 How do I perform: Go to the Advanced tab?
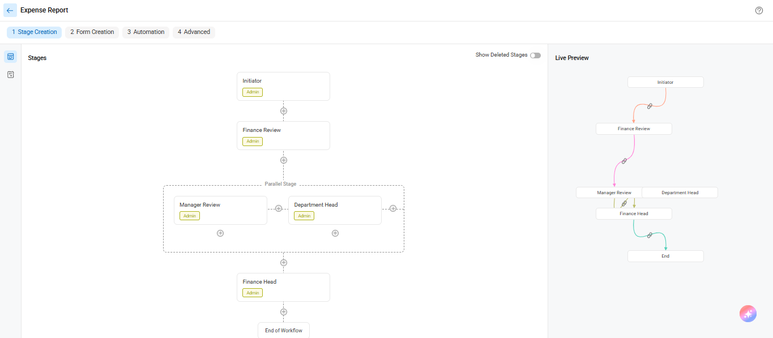(194, 32)
